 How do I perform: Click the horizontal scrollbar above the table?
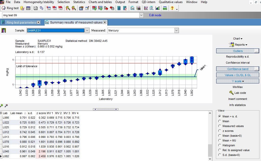coord(105,109)
